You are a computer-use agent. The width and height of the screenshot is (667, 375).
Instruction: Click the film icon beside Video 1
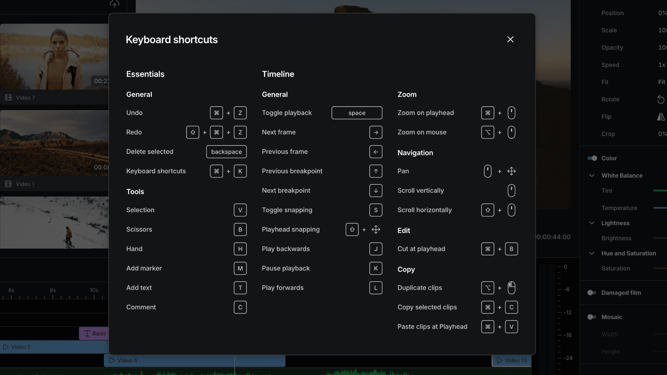[8, 184]
